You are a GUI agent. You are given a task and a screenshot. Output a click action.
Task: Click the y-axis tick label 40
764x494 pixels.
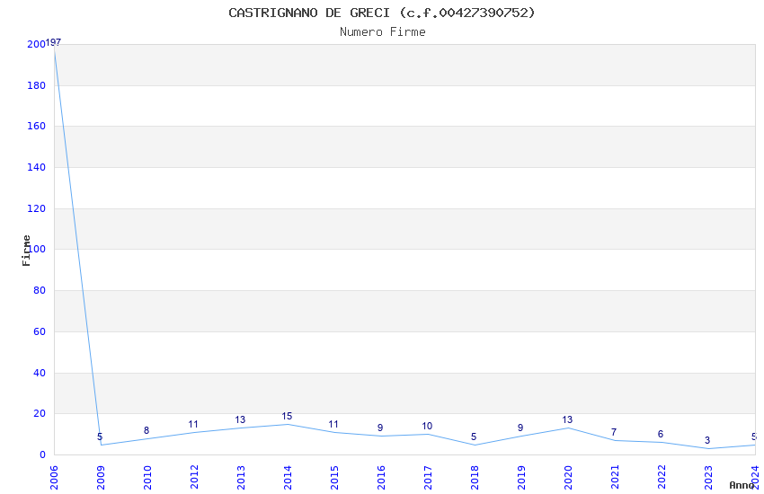[x=40, y=374]
